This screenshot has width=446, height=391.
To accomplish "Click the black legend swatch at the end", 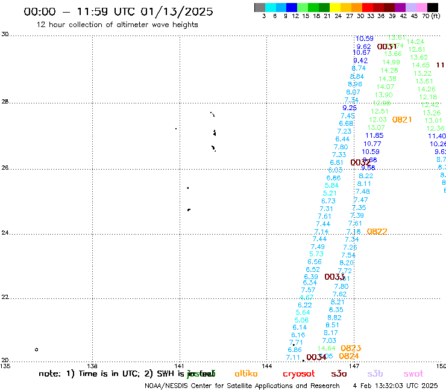I will 433,7.
